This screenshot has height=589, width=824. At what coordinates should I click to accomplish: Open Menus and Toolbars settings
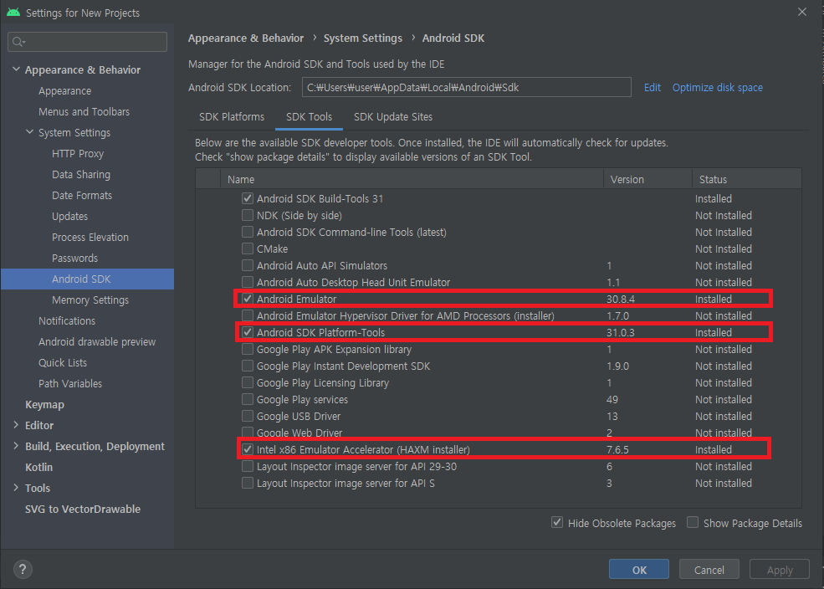pyautogui.click(x=84, y=112)
